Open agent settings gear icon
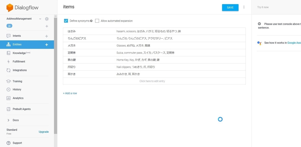Viewport: 301px width, 147px height. click(47, 19)
